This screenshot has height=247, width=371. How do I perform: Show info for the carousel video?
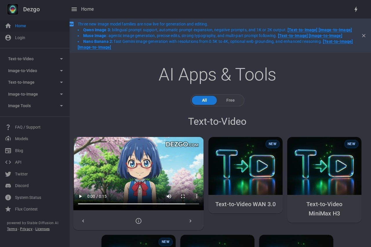point(139,221)
